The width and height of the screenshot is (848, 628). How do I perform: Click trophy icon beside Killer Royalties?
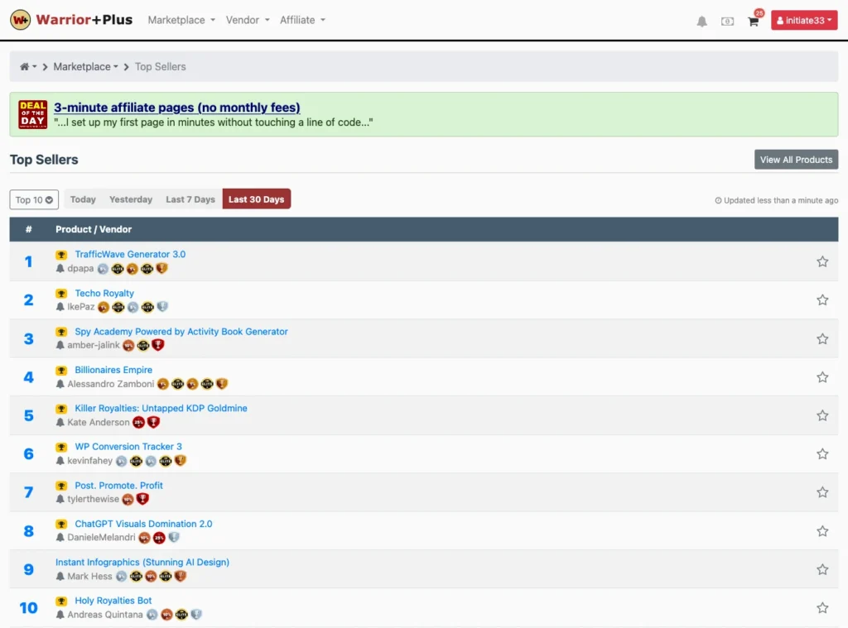[61, 409]
